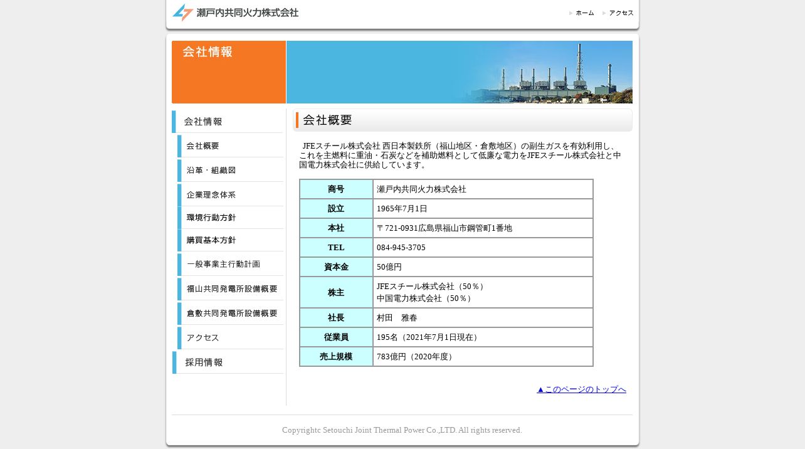Click the 会社概要 page heading
805x449 pixels.
tap(463, 120)
